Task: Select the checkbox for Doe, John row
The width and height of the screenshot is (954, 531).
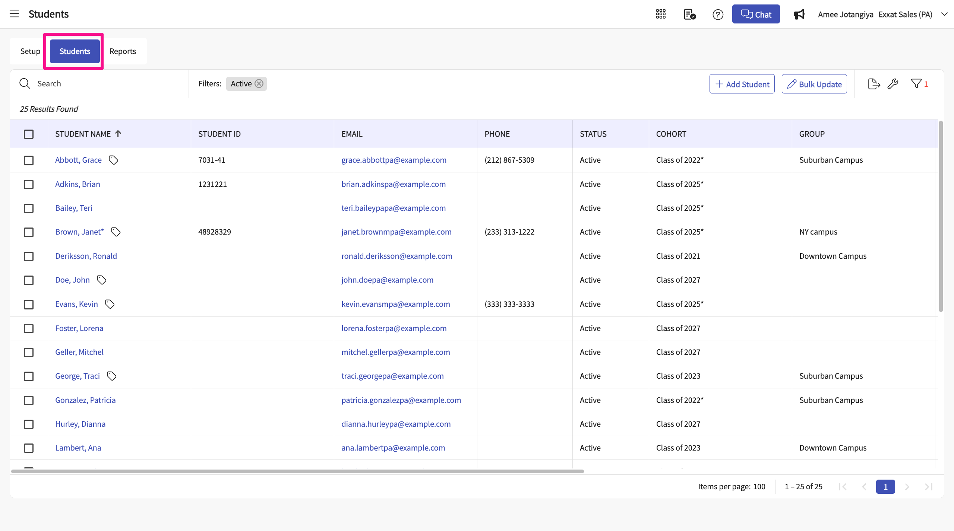Action: [x=29, y=280]
